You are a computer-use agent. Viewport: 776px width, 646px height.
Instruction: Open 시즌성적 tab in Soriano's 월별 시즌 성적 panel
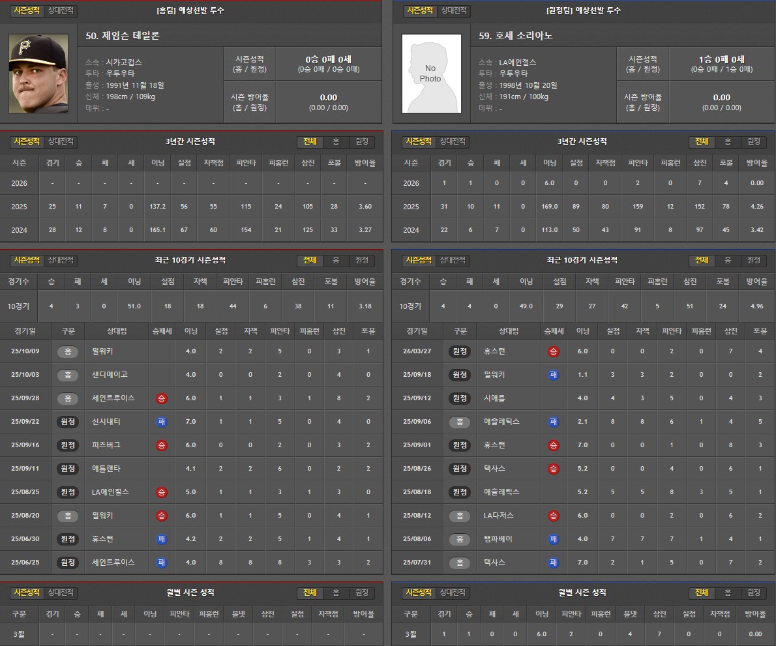420,593
